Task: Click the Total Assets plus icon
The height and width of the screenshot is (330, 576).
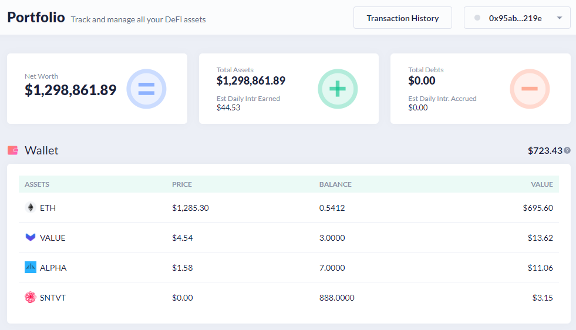Action: tap(338, 89)
